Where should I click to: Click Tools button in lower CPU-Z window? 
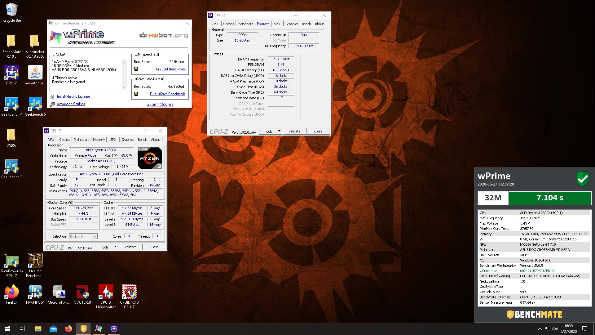click(x=104, y=247)
